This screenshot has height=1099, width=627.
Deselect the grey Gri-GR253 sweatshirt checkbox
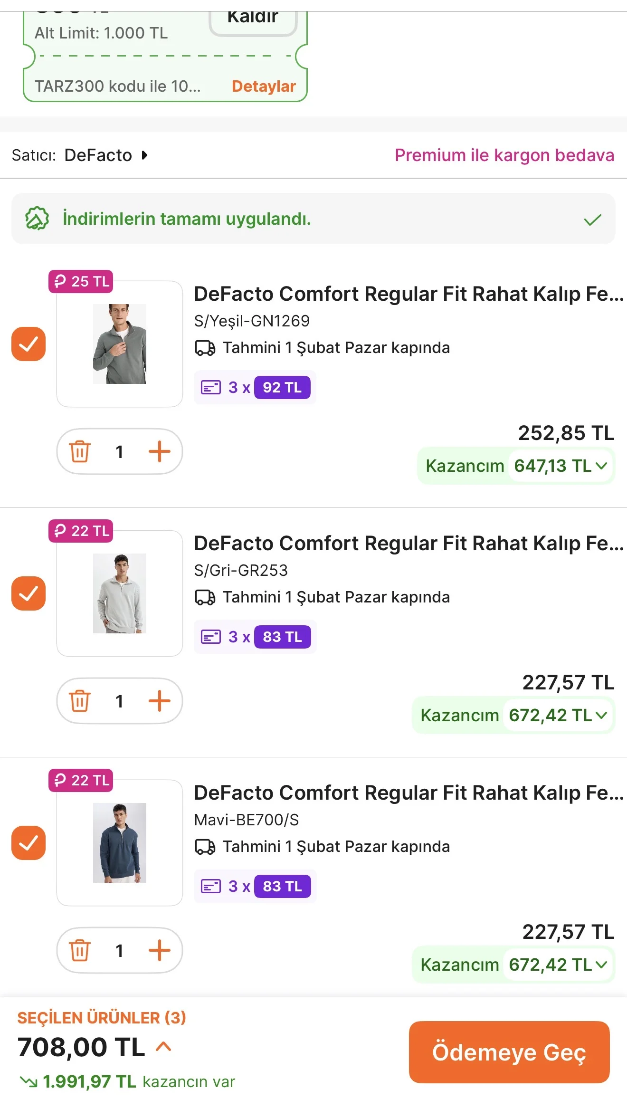[x=28, y=593]
